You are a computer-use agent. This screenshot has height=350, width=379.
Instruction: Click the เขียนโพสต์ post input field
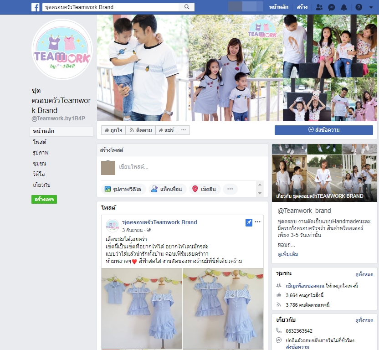tap(182, 167)
